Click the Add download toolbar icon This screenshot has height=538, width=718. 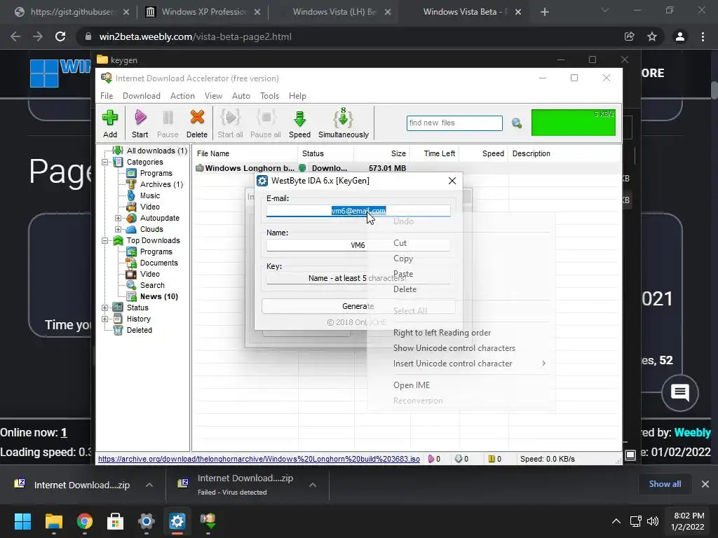110,123
